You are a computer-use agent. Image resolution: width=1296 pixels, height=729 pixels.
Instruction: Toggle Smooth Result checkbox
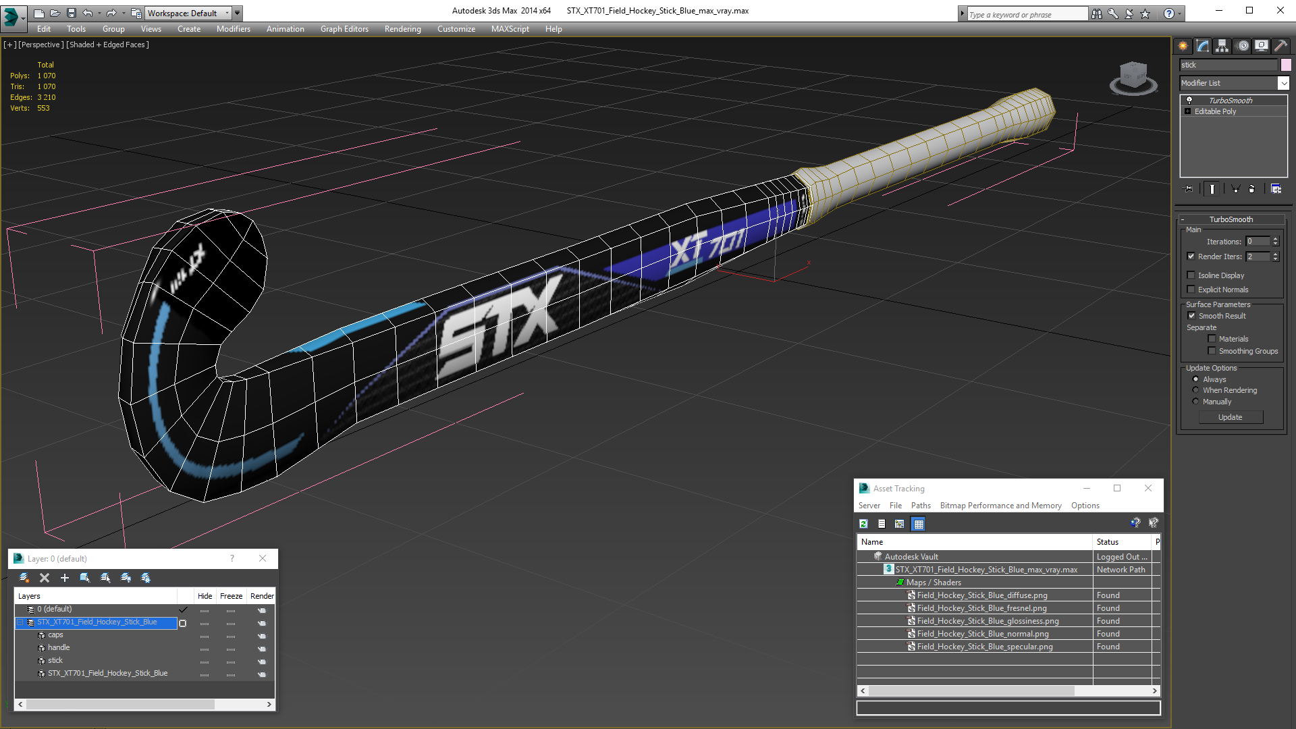(x=1191, y=316)
